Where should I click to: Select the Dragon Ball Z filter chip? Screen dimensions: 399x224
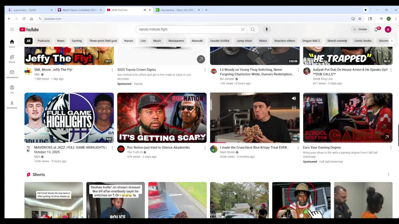311,41
